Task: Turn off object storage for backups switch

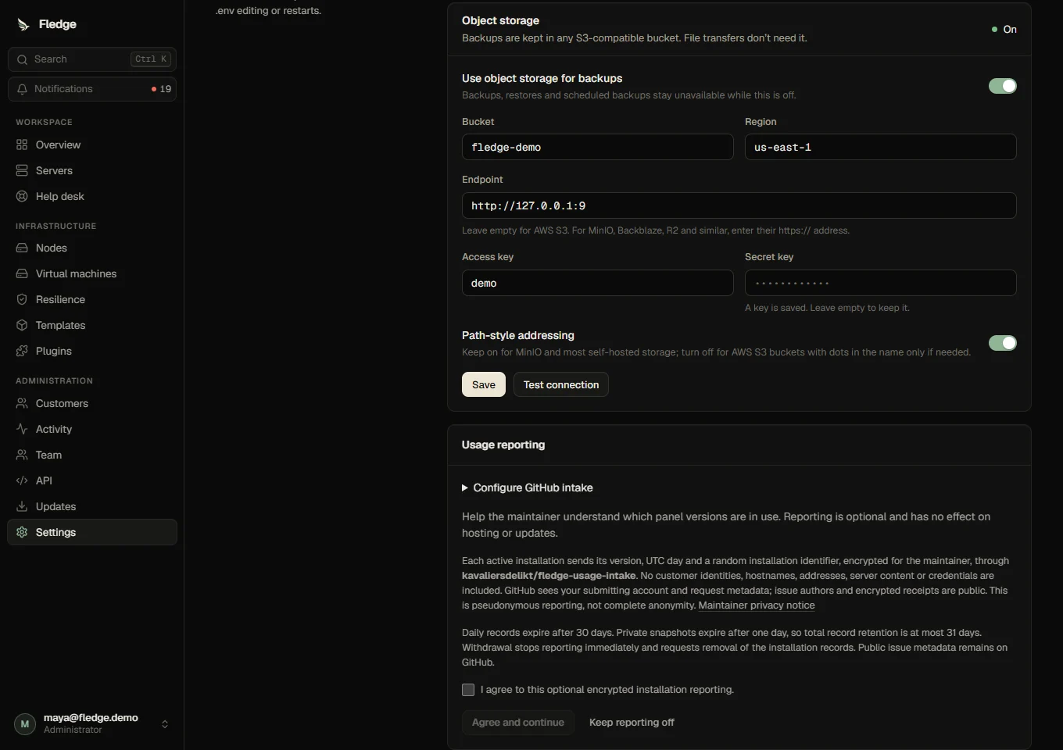Action: pyautogui.click(x=1003, y=86)
